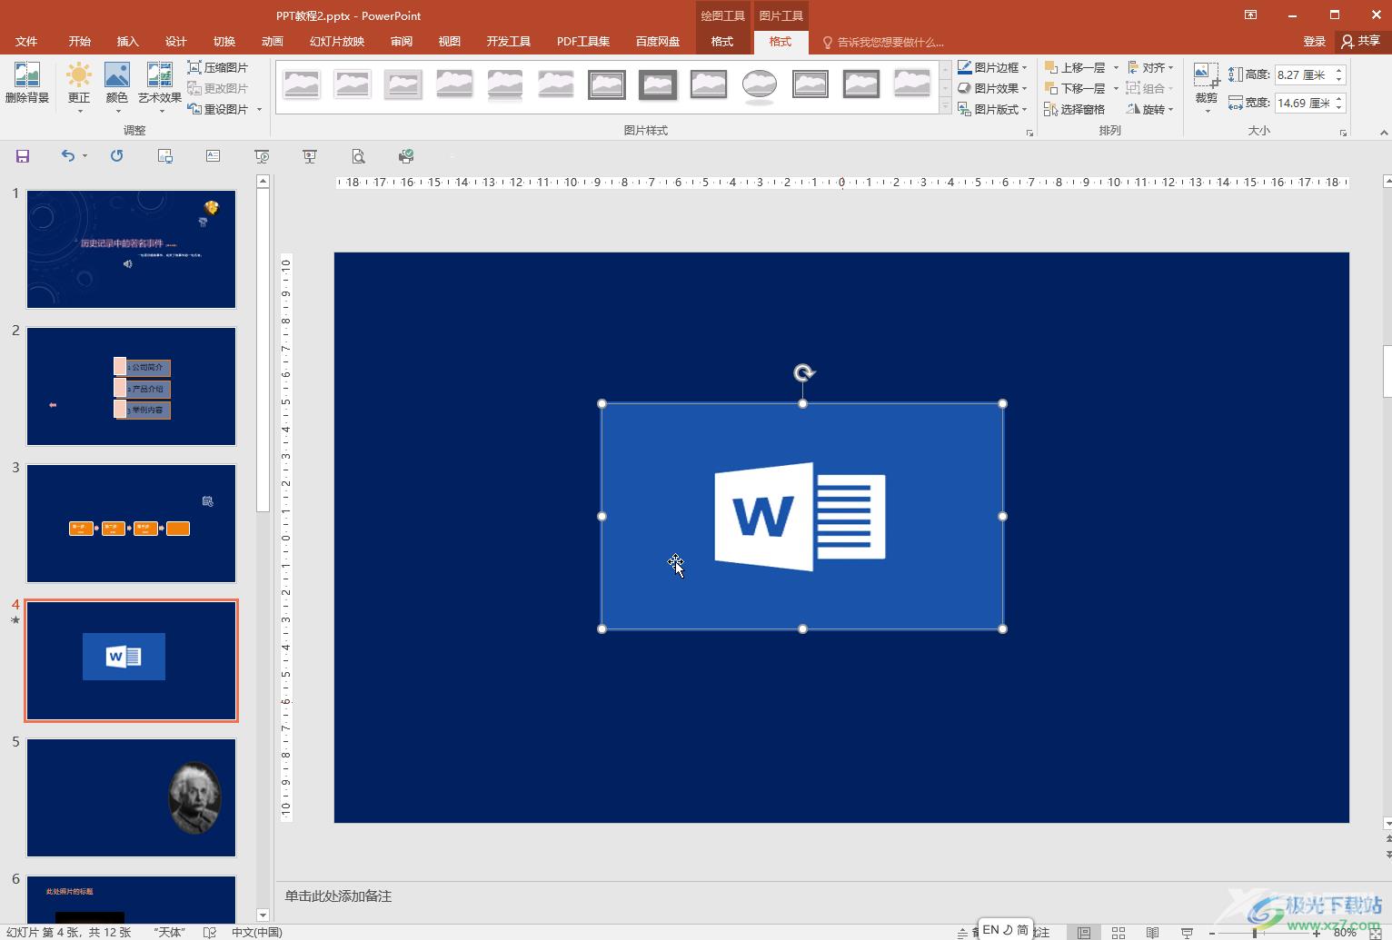Expand the Reset Picture dropdown arrow
Viewport: 1392px width, 940px height.
pos(260,110)
